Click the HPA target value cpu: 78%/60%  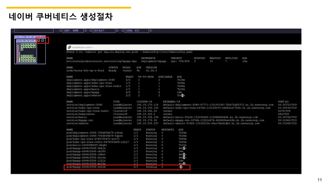coord(180,61)
